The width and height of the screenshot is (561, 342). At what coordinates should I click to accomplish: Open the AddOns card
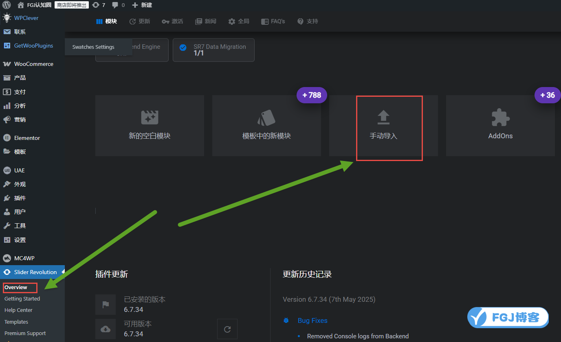tap(500, 126)
